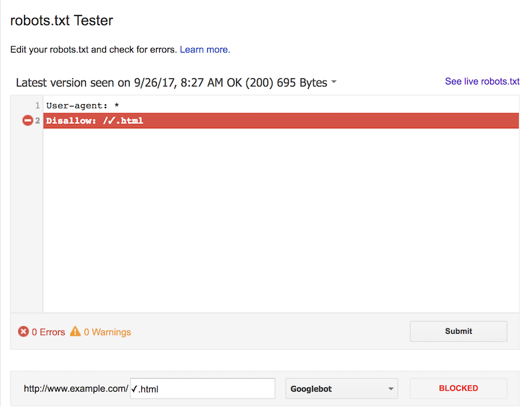Select the highlighted Disallow line

tap(280, 121)
